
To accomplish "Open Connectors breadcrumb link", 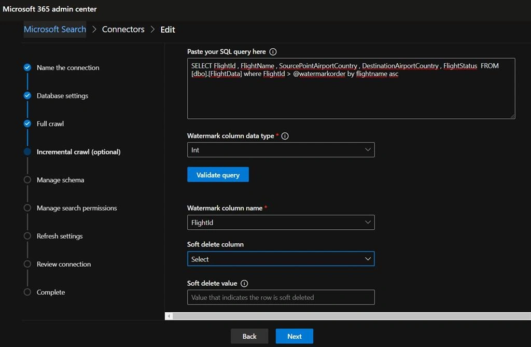I will 123,30.
